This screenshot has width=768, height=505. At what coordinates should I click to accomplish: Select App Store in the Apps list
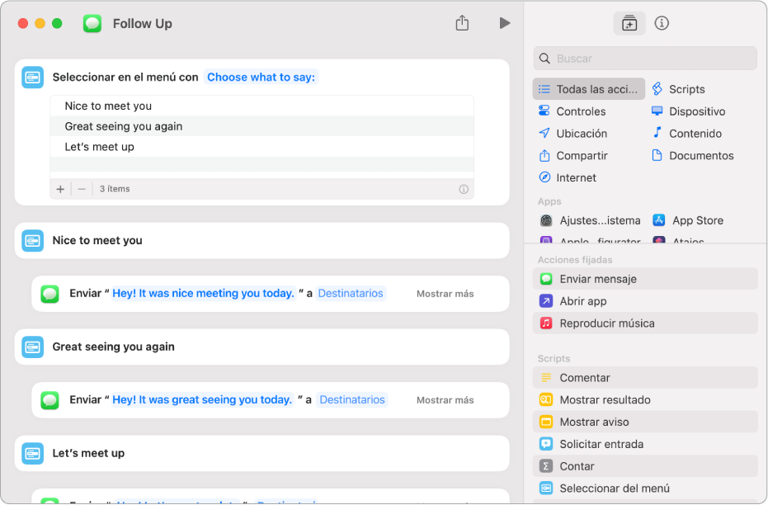688,220
